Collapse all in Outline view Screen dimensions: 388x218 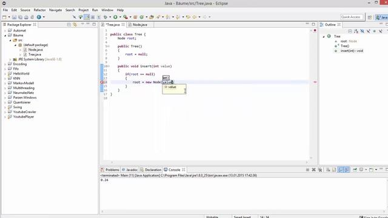[x=350, y=31]
